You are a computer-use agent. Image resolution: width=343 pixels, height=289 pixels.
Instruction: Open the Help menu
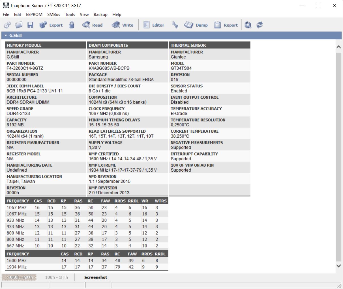click(117, 14)
